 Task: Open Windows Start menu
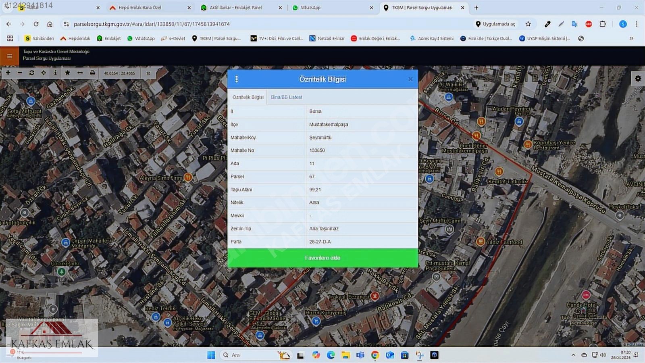211,355
